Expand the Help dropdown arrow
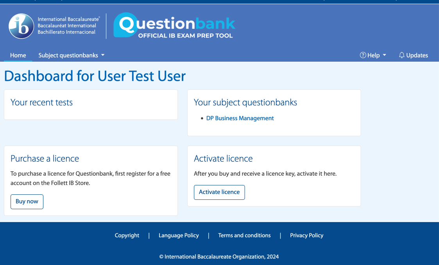 384,55
